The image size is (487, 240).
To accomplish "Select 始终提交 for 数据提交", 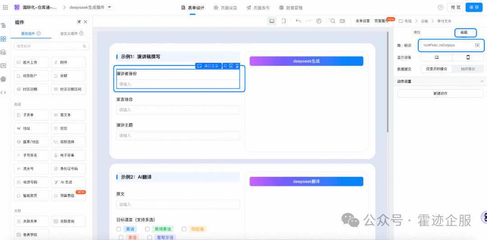I will 468,69.
